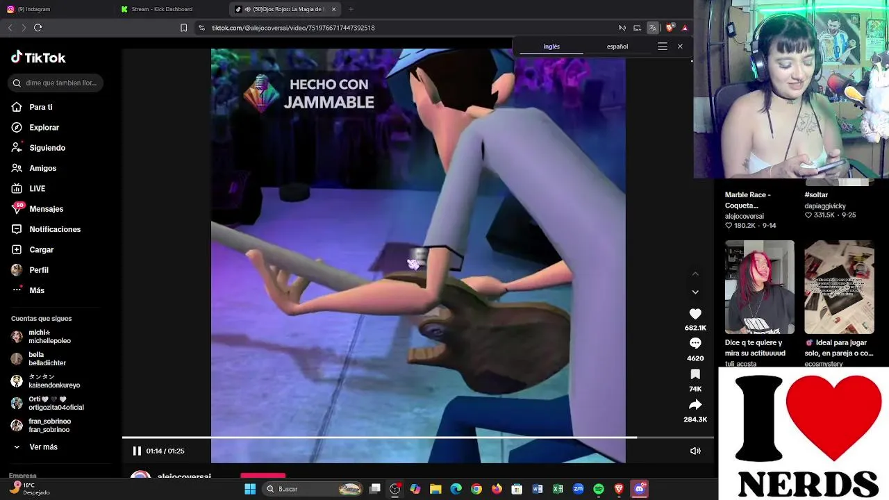This screenshot has height=500, width=889.
Task: Open ecosmystery game video thumbnail
Action: [839, 287]
